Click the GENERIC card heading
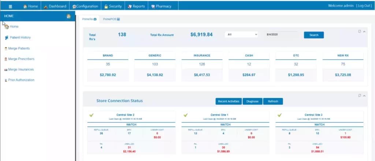This screenshot has height=161, width=375. [155, 55]
